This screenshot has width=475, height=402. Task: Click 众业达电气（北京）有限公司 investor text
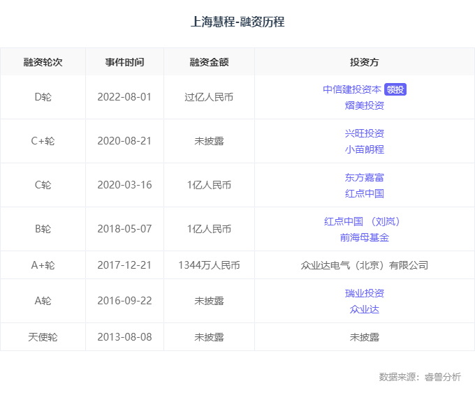tap(365, 265)
